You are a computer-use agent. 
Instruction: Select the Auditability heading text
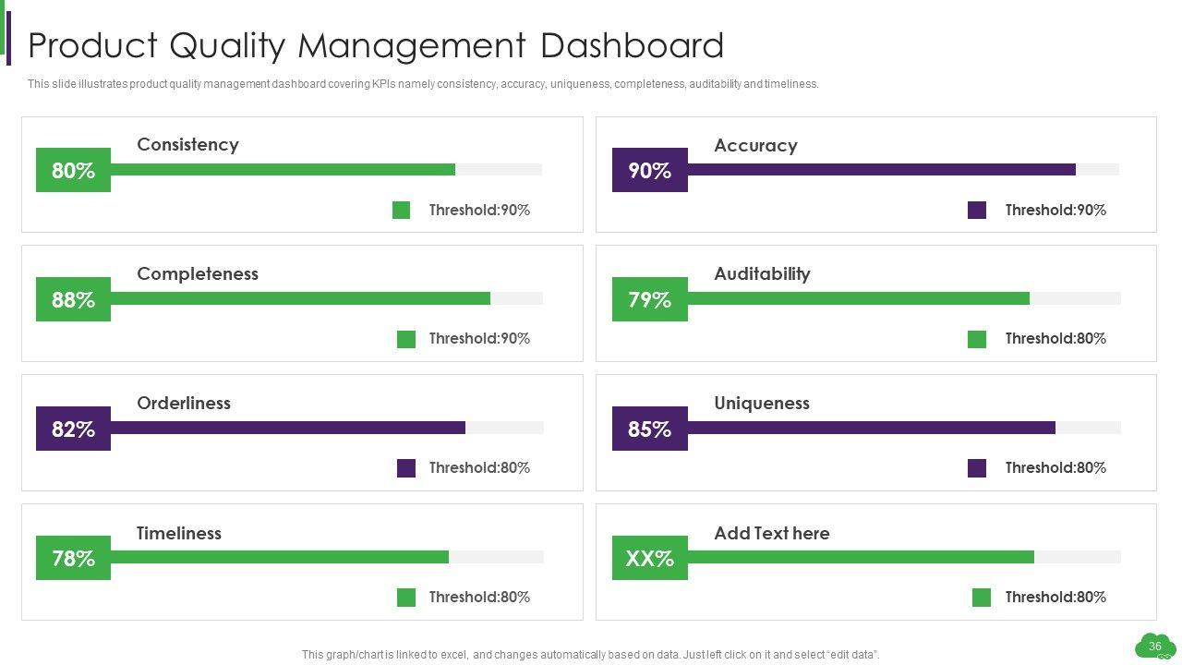pyautogui.click(x=762, y=273)
